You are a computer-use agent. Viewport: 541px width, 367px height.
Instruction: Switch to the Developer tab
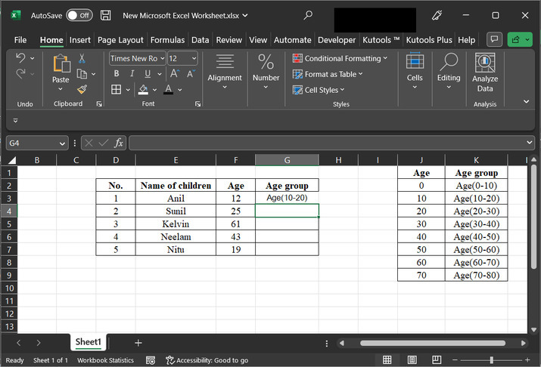pos(336,40)
